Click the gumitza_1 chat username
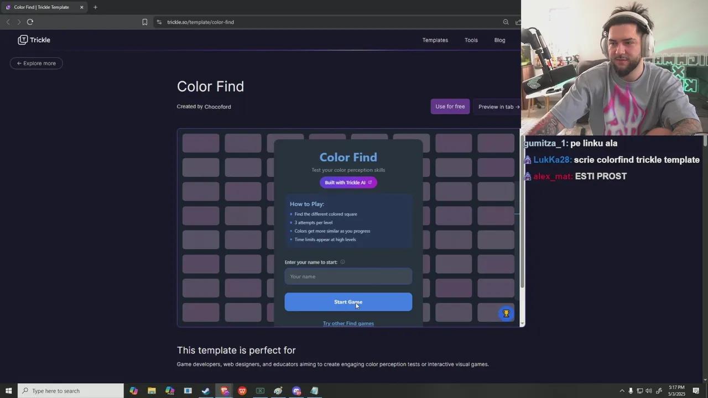The width and height of the screenshot is (708, 398). click(x=545, y=143)
